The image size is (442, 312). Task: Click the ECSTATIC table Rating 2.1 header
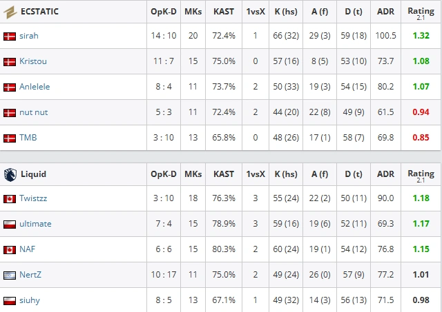pos(421,13)
